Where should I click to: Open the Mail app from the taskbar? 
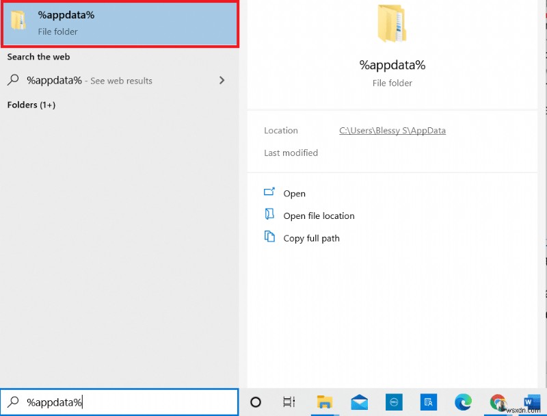359,402
